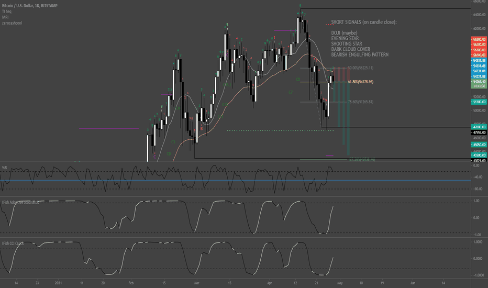Select the blue horizontal line in %R pane
The width and height of the screenshot is (488, 288).
[235, 180]
